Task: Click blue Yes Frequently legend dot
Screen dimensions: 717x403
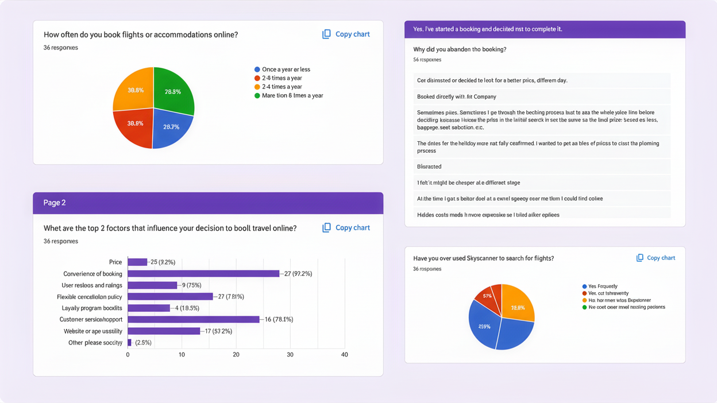Action: click(584, 286)
